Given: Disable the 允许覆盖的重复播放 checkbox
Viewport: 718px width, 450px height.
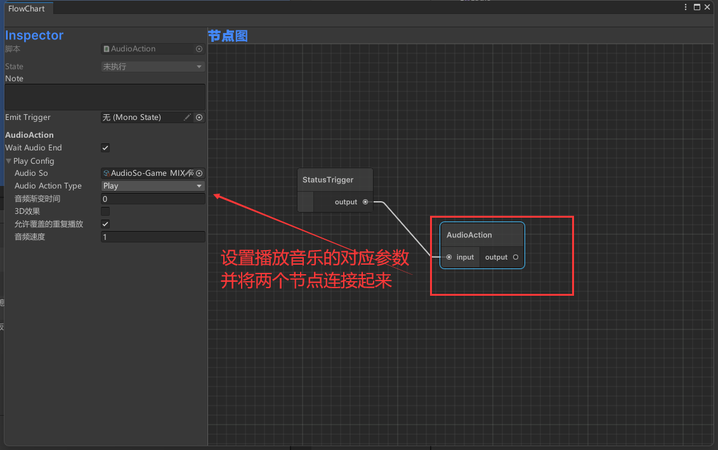Looking at the screenshot, I should pos(105,223).
